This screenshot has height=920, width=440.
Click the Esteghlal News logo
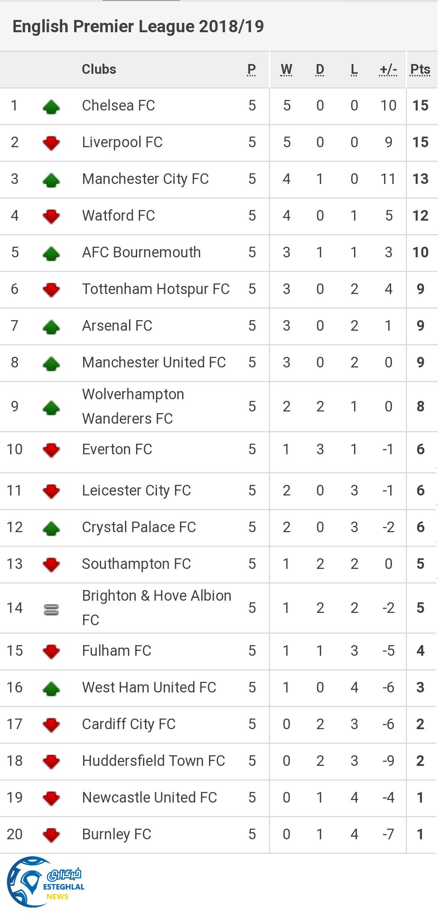46,882
